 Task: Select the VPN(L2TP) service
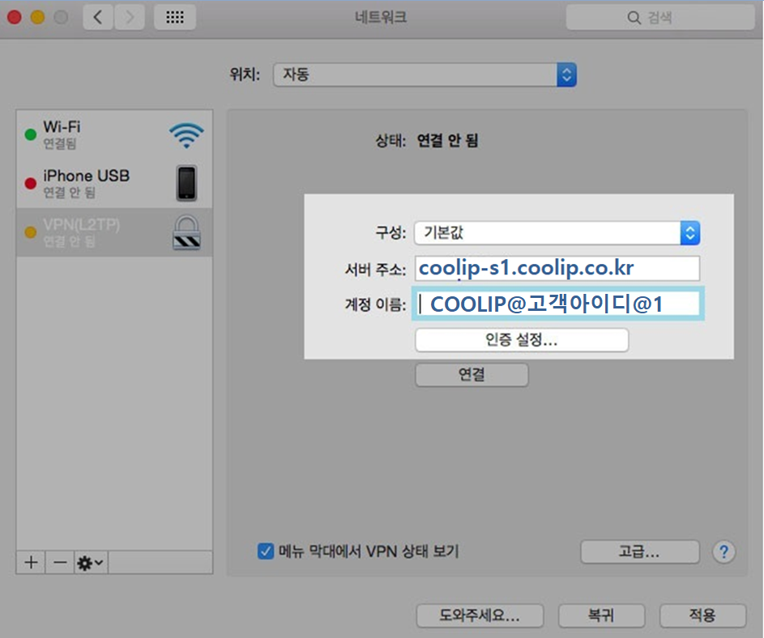[114, 232]
